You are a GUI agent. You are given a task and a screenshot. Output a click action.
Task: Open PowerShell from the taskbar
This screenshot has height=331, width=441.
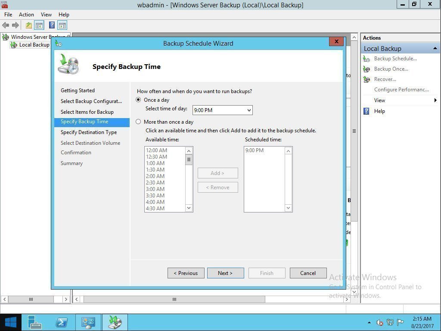pos(62,322)
